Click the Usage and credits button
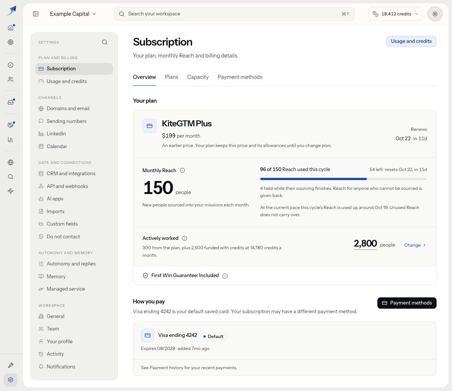 [411, 41]
